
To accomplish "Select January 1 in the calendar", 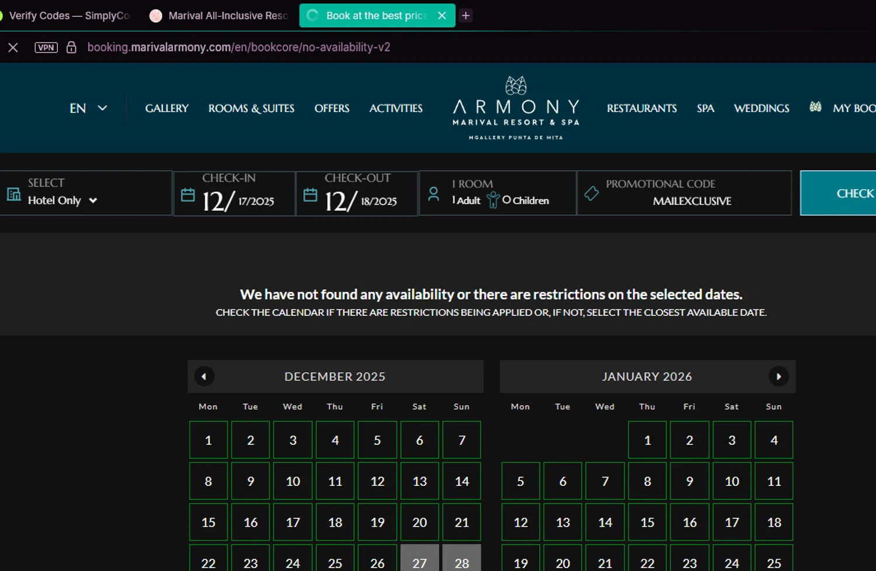I will (x=647, y=440).
